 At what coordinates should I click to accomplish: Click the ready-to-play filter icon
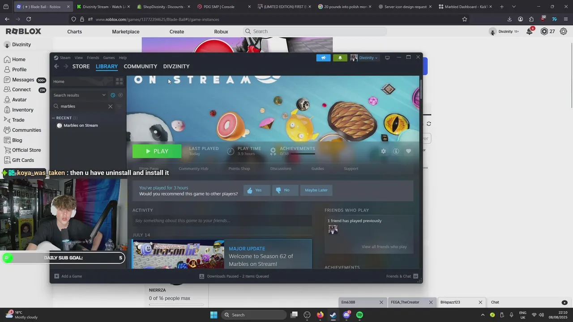(120, 95)
